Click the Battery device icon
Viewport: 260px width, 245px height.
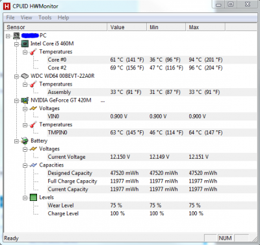click(x=25, y=141)
